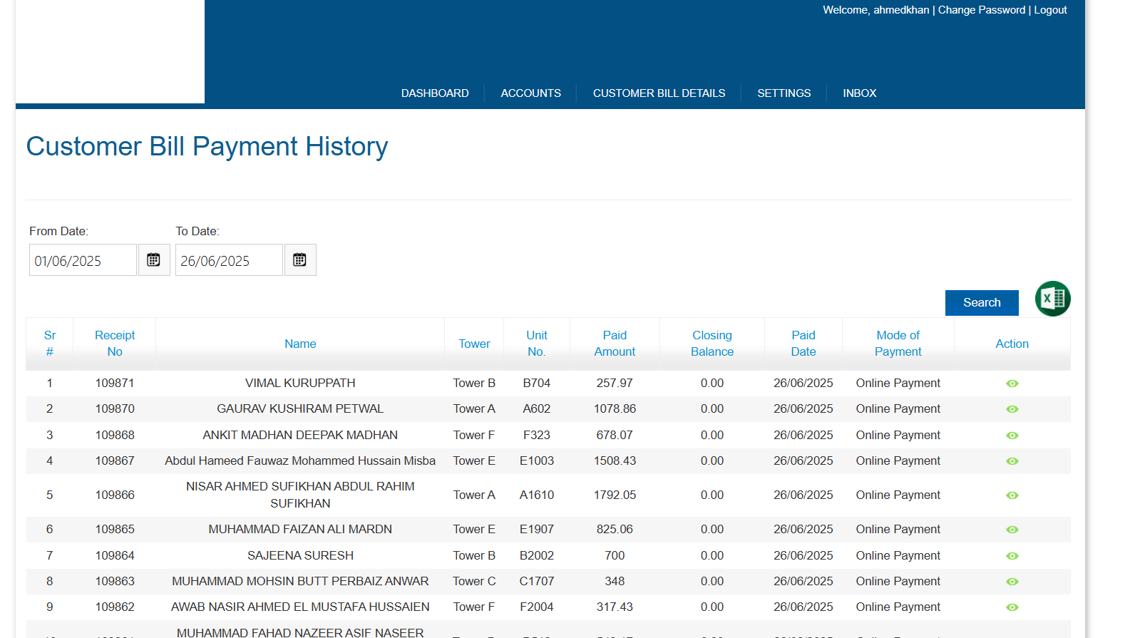The width and height of the screenshot is (1135, 638).
Task: Open the Accounts menu
Action: pyautogui.click(x=530, y=93)
